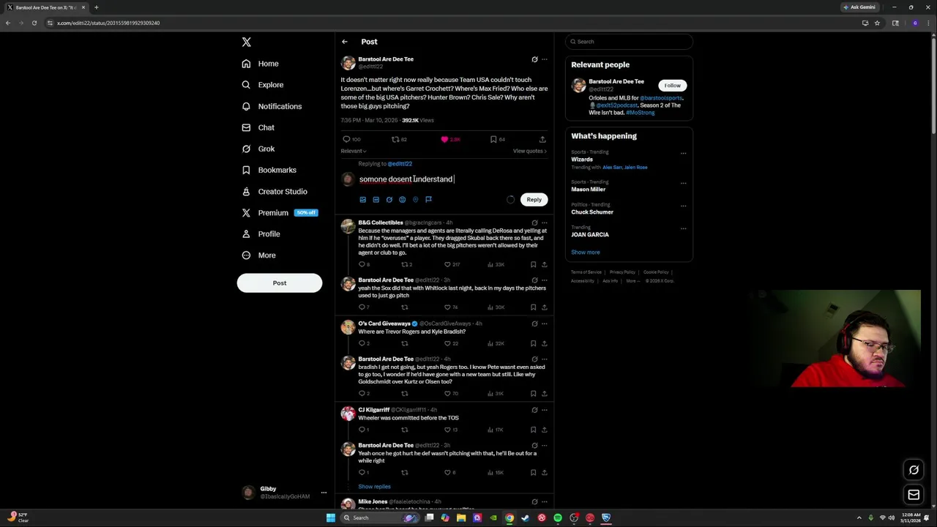Open more options for Mason Miller trend
The height and width of the screenshot is (527, 937).
tap(683, 183)
